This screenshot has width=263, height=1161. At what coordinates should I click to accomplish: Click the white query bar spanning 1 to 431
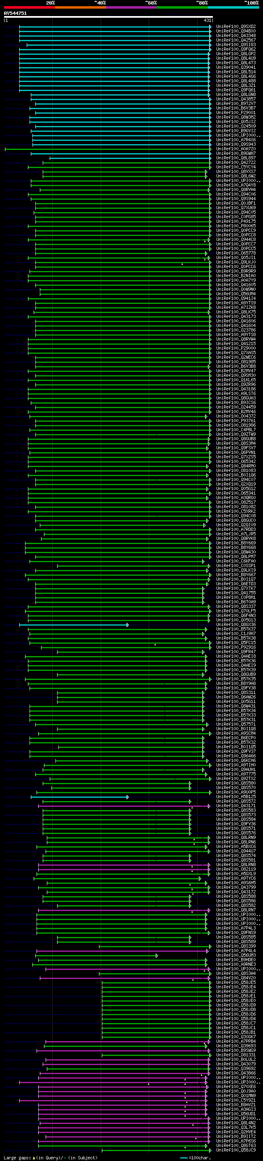(108, 17)
